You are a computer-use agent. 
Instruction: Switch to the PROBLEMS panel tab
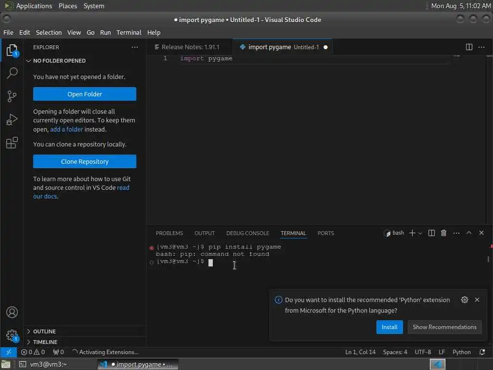(169, 233)
